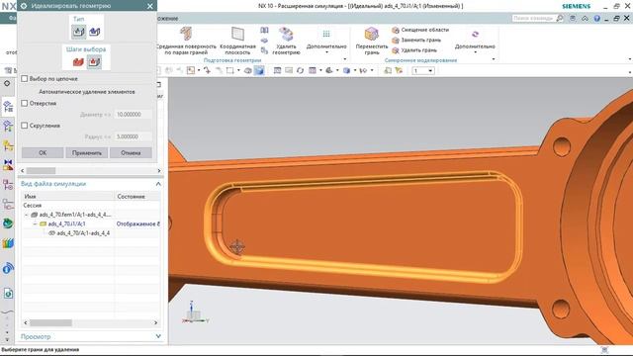Viewport: 633px width, 356px height.
Task: Close Идеализировать геометрию dialog
Action: tap(150, 6)
